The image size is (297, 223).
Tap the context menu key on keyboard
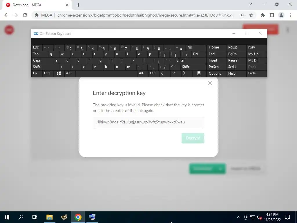click(x=199, y=73)
